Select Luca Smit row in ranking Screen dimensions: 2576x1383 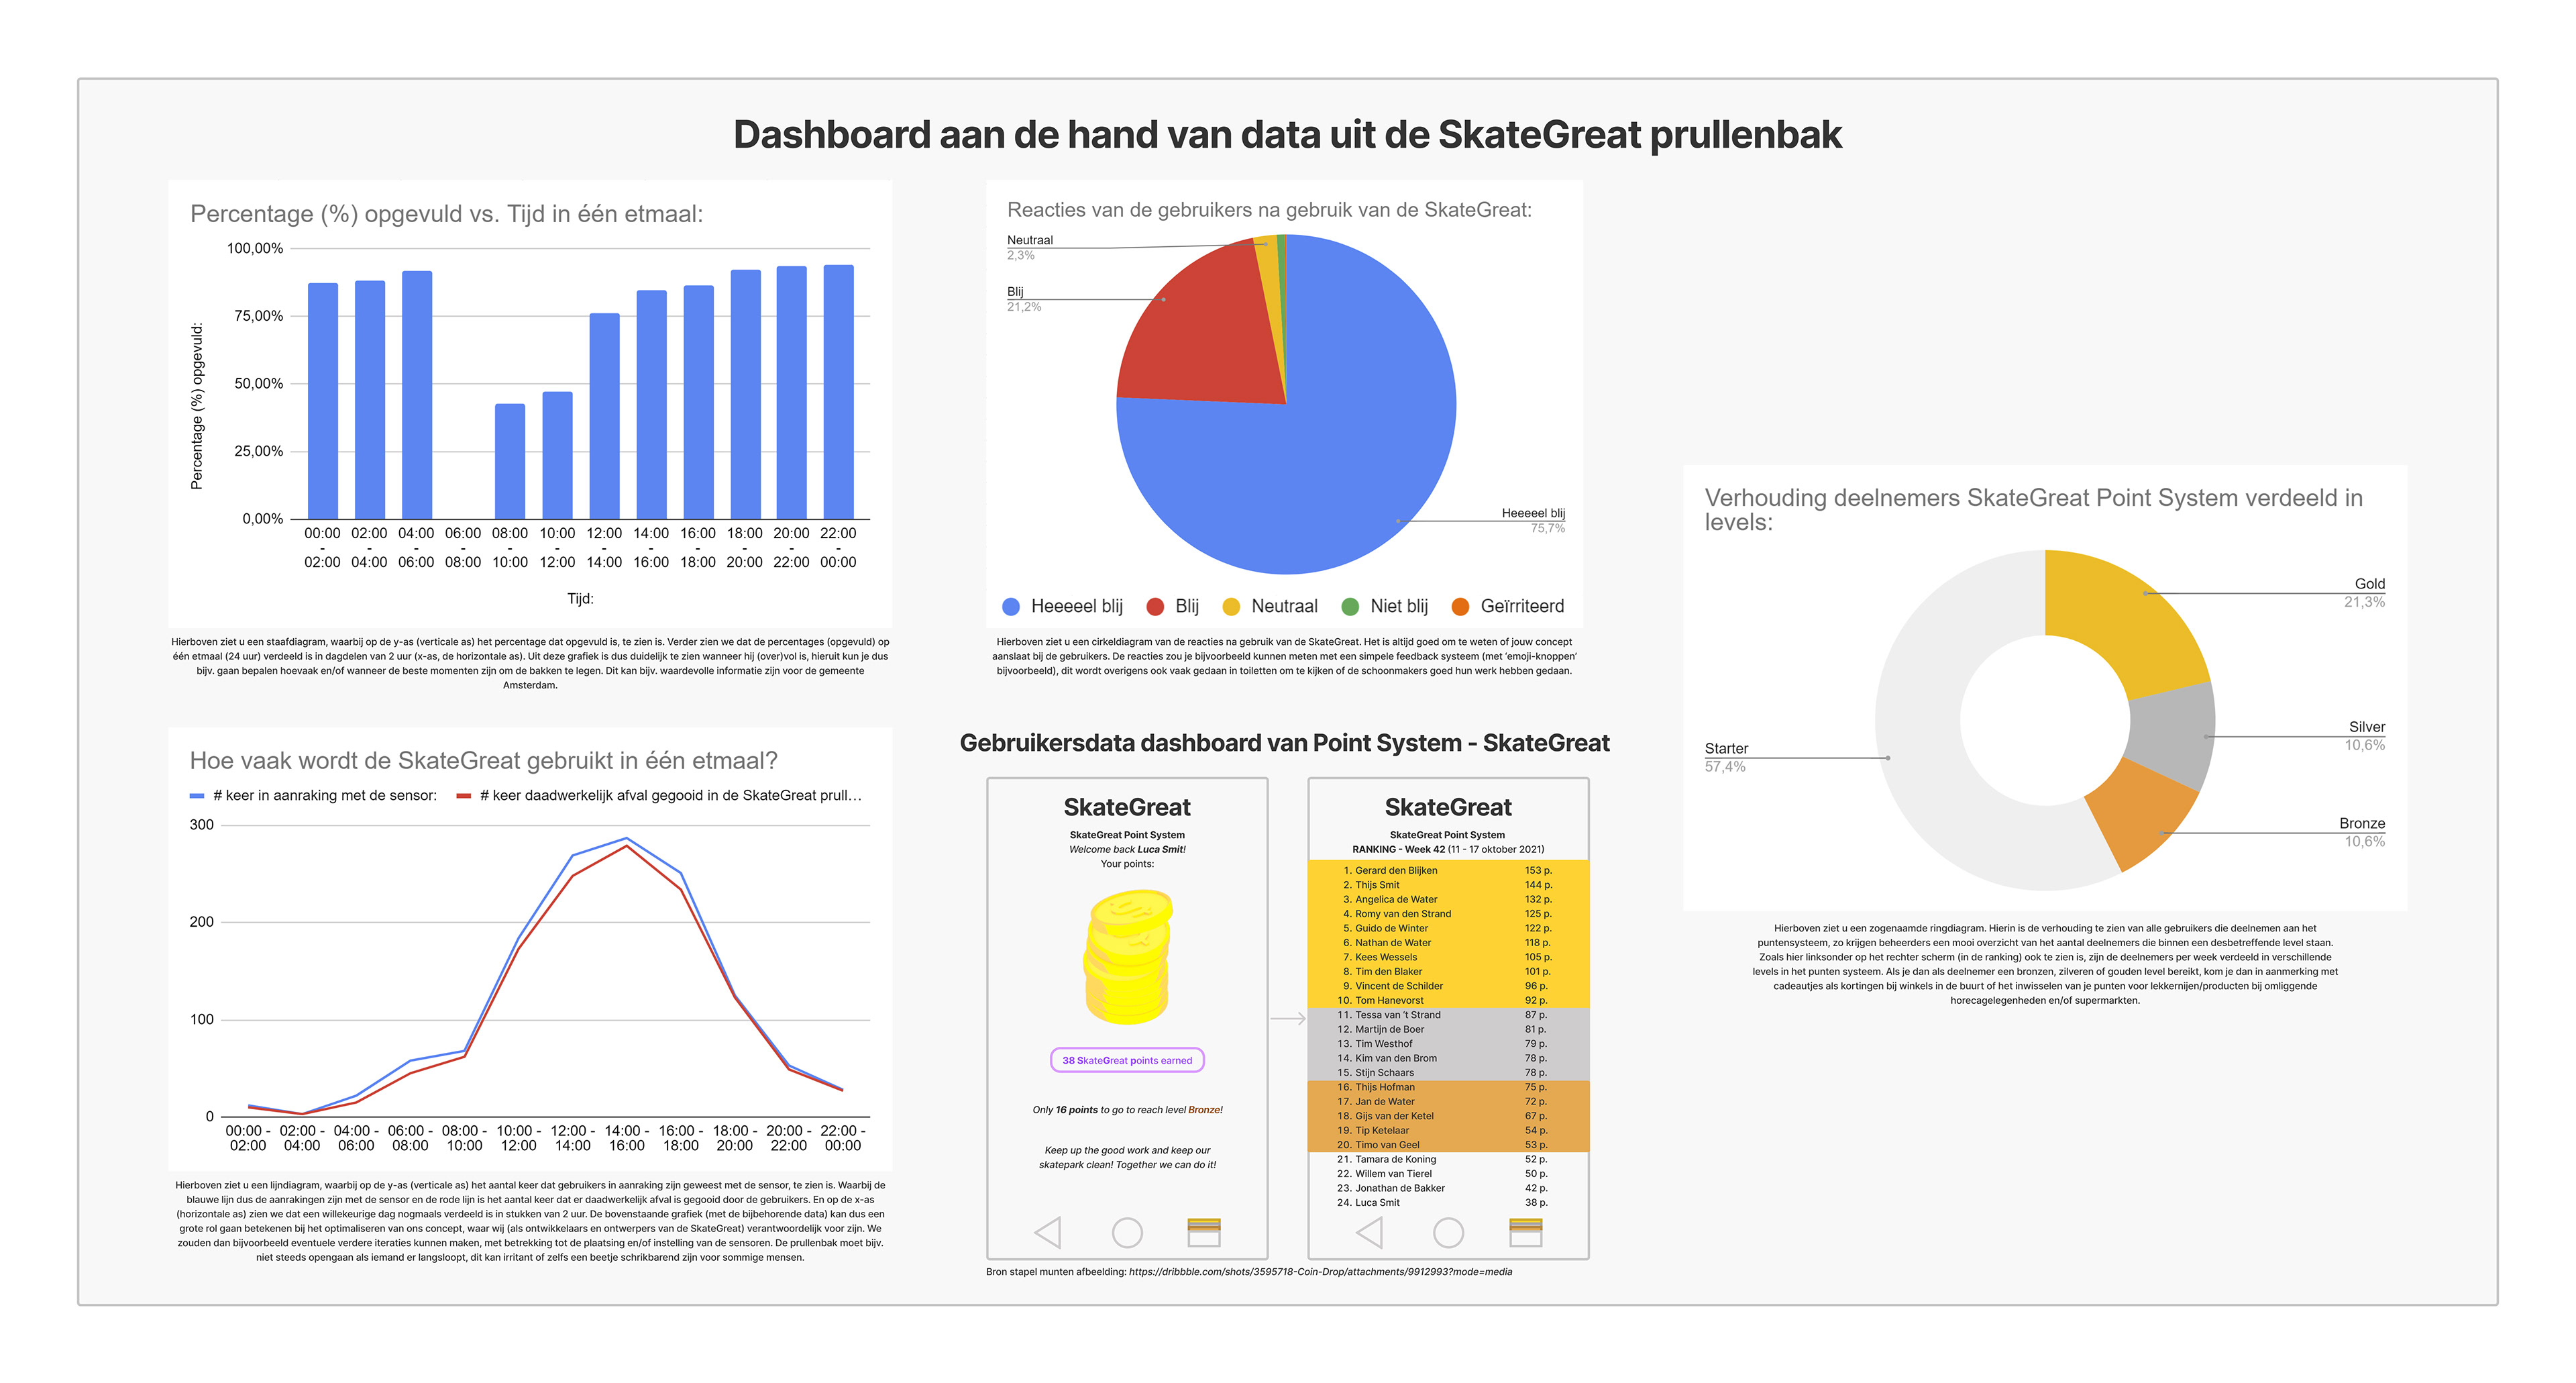coord(1377,1202)
